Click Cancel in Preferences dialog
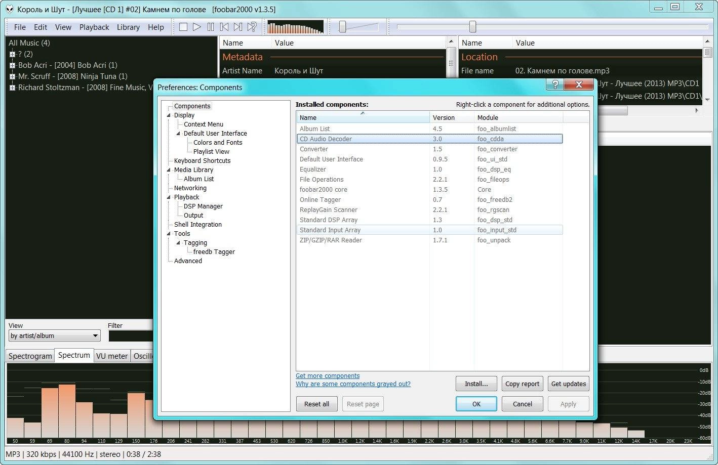 click(x=523, y=404)
